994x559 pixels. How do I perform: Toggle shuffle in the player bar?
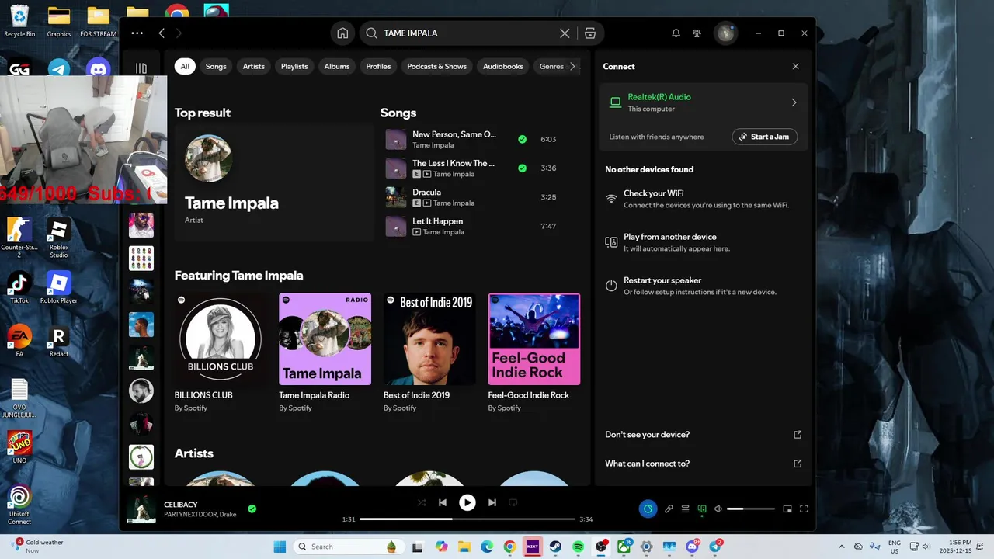421,502
